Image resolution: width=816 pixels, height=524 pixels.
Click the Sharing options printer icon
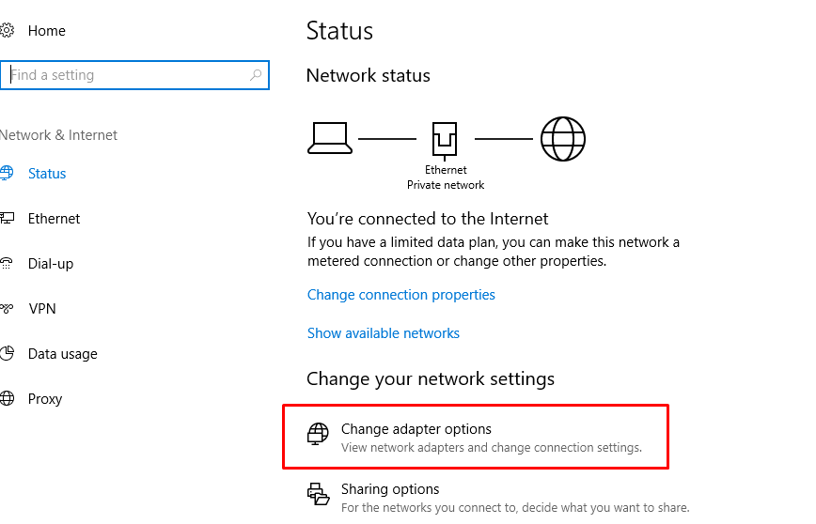(x=319, y=494)
